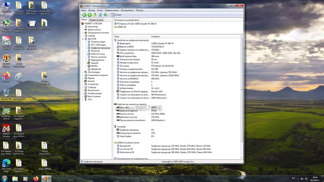The width and height of the screenshot is (324, 182).
Task: Select Устройства in the tree
Action: pyautogui.click(x=93, y=84)
